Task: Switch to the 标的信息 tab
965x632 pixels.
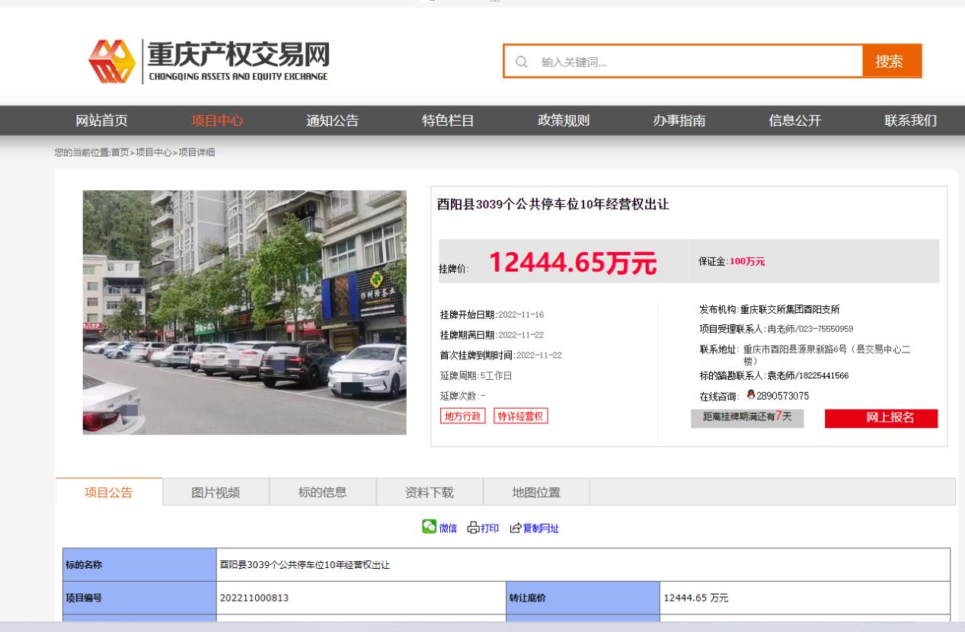Action: coord(323,492)
